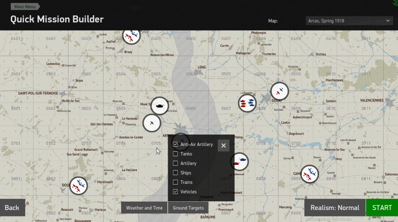Image resolution: width=398 pixels, height=222 pixels.
Task: Go to Main Menu breadcrumb
Action: (25, 7)
